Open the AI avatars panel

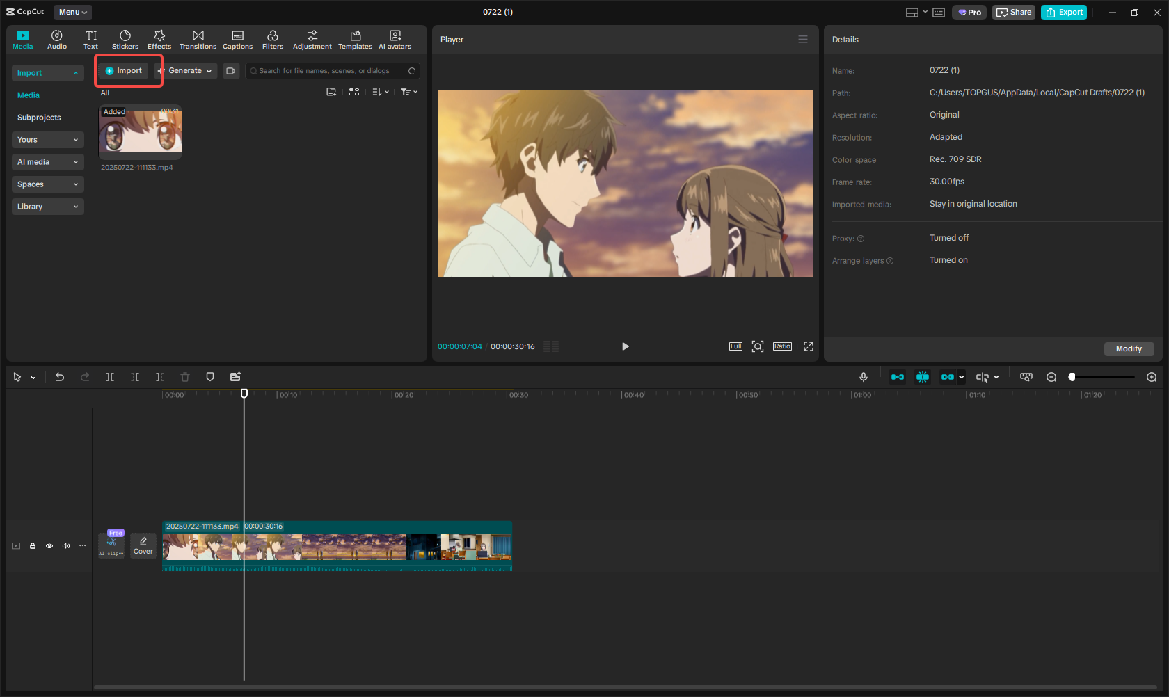pyautogui.click(x=395, y=39)
